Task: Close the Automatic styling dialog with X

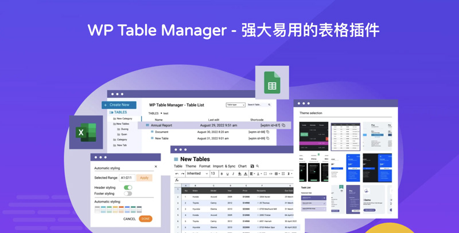Action: tap(155, 167)
